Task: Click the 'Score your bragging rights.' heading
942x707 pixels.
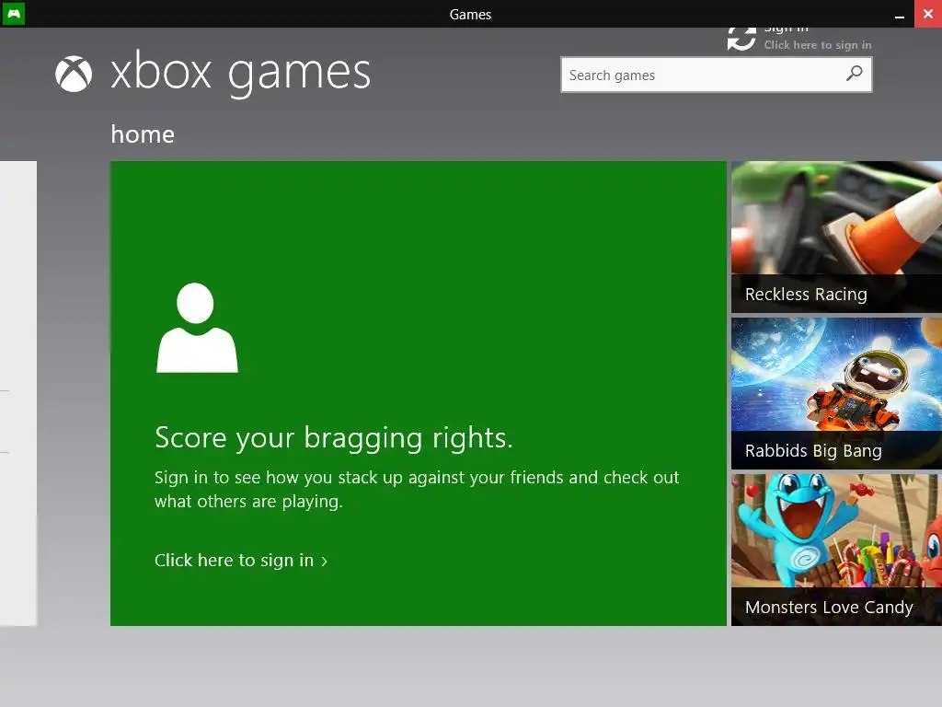Action: (x=334, y=437)
